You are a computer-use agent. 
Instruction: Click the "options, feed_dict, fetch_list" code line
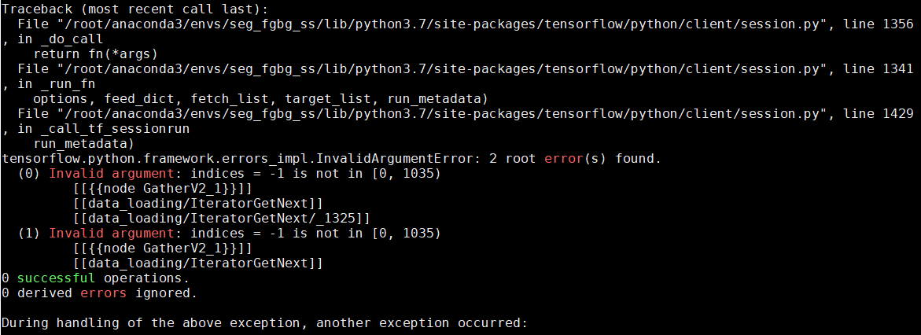pos(260,99)
